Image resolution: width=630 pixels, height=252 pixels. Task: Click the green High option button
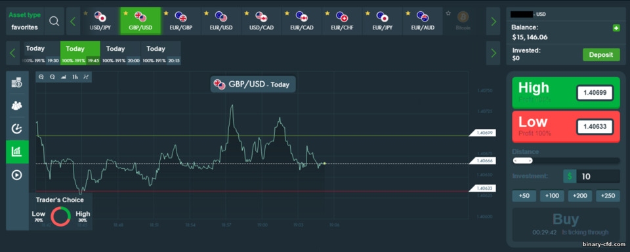point(566,93)
